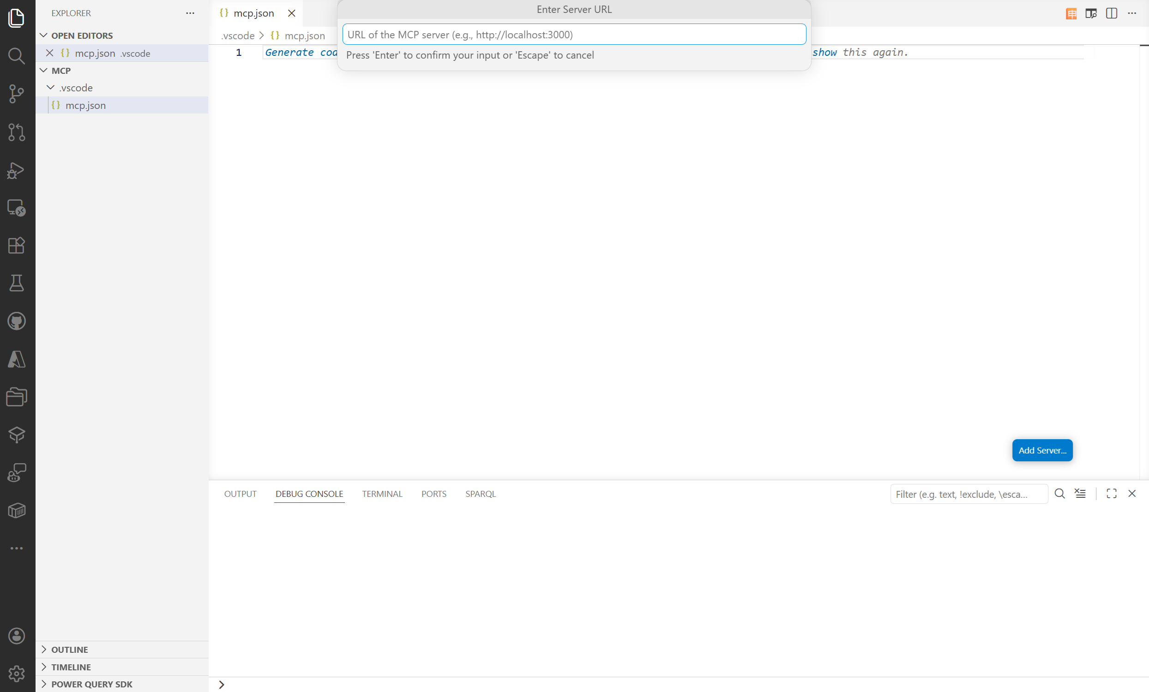Open the Manage gear icon

point(17,674)
